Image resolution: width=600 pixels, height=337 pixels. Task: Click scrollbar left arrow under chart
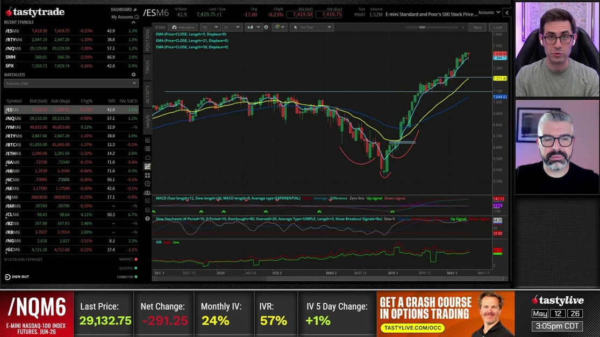(x=154, y=279)
